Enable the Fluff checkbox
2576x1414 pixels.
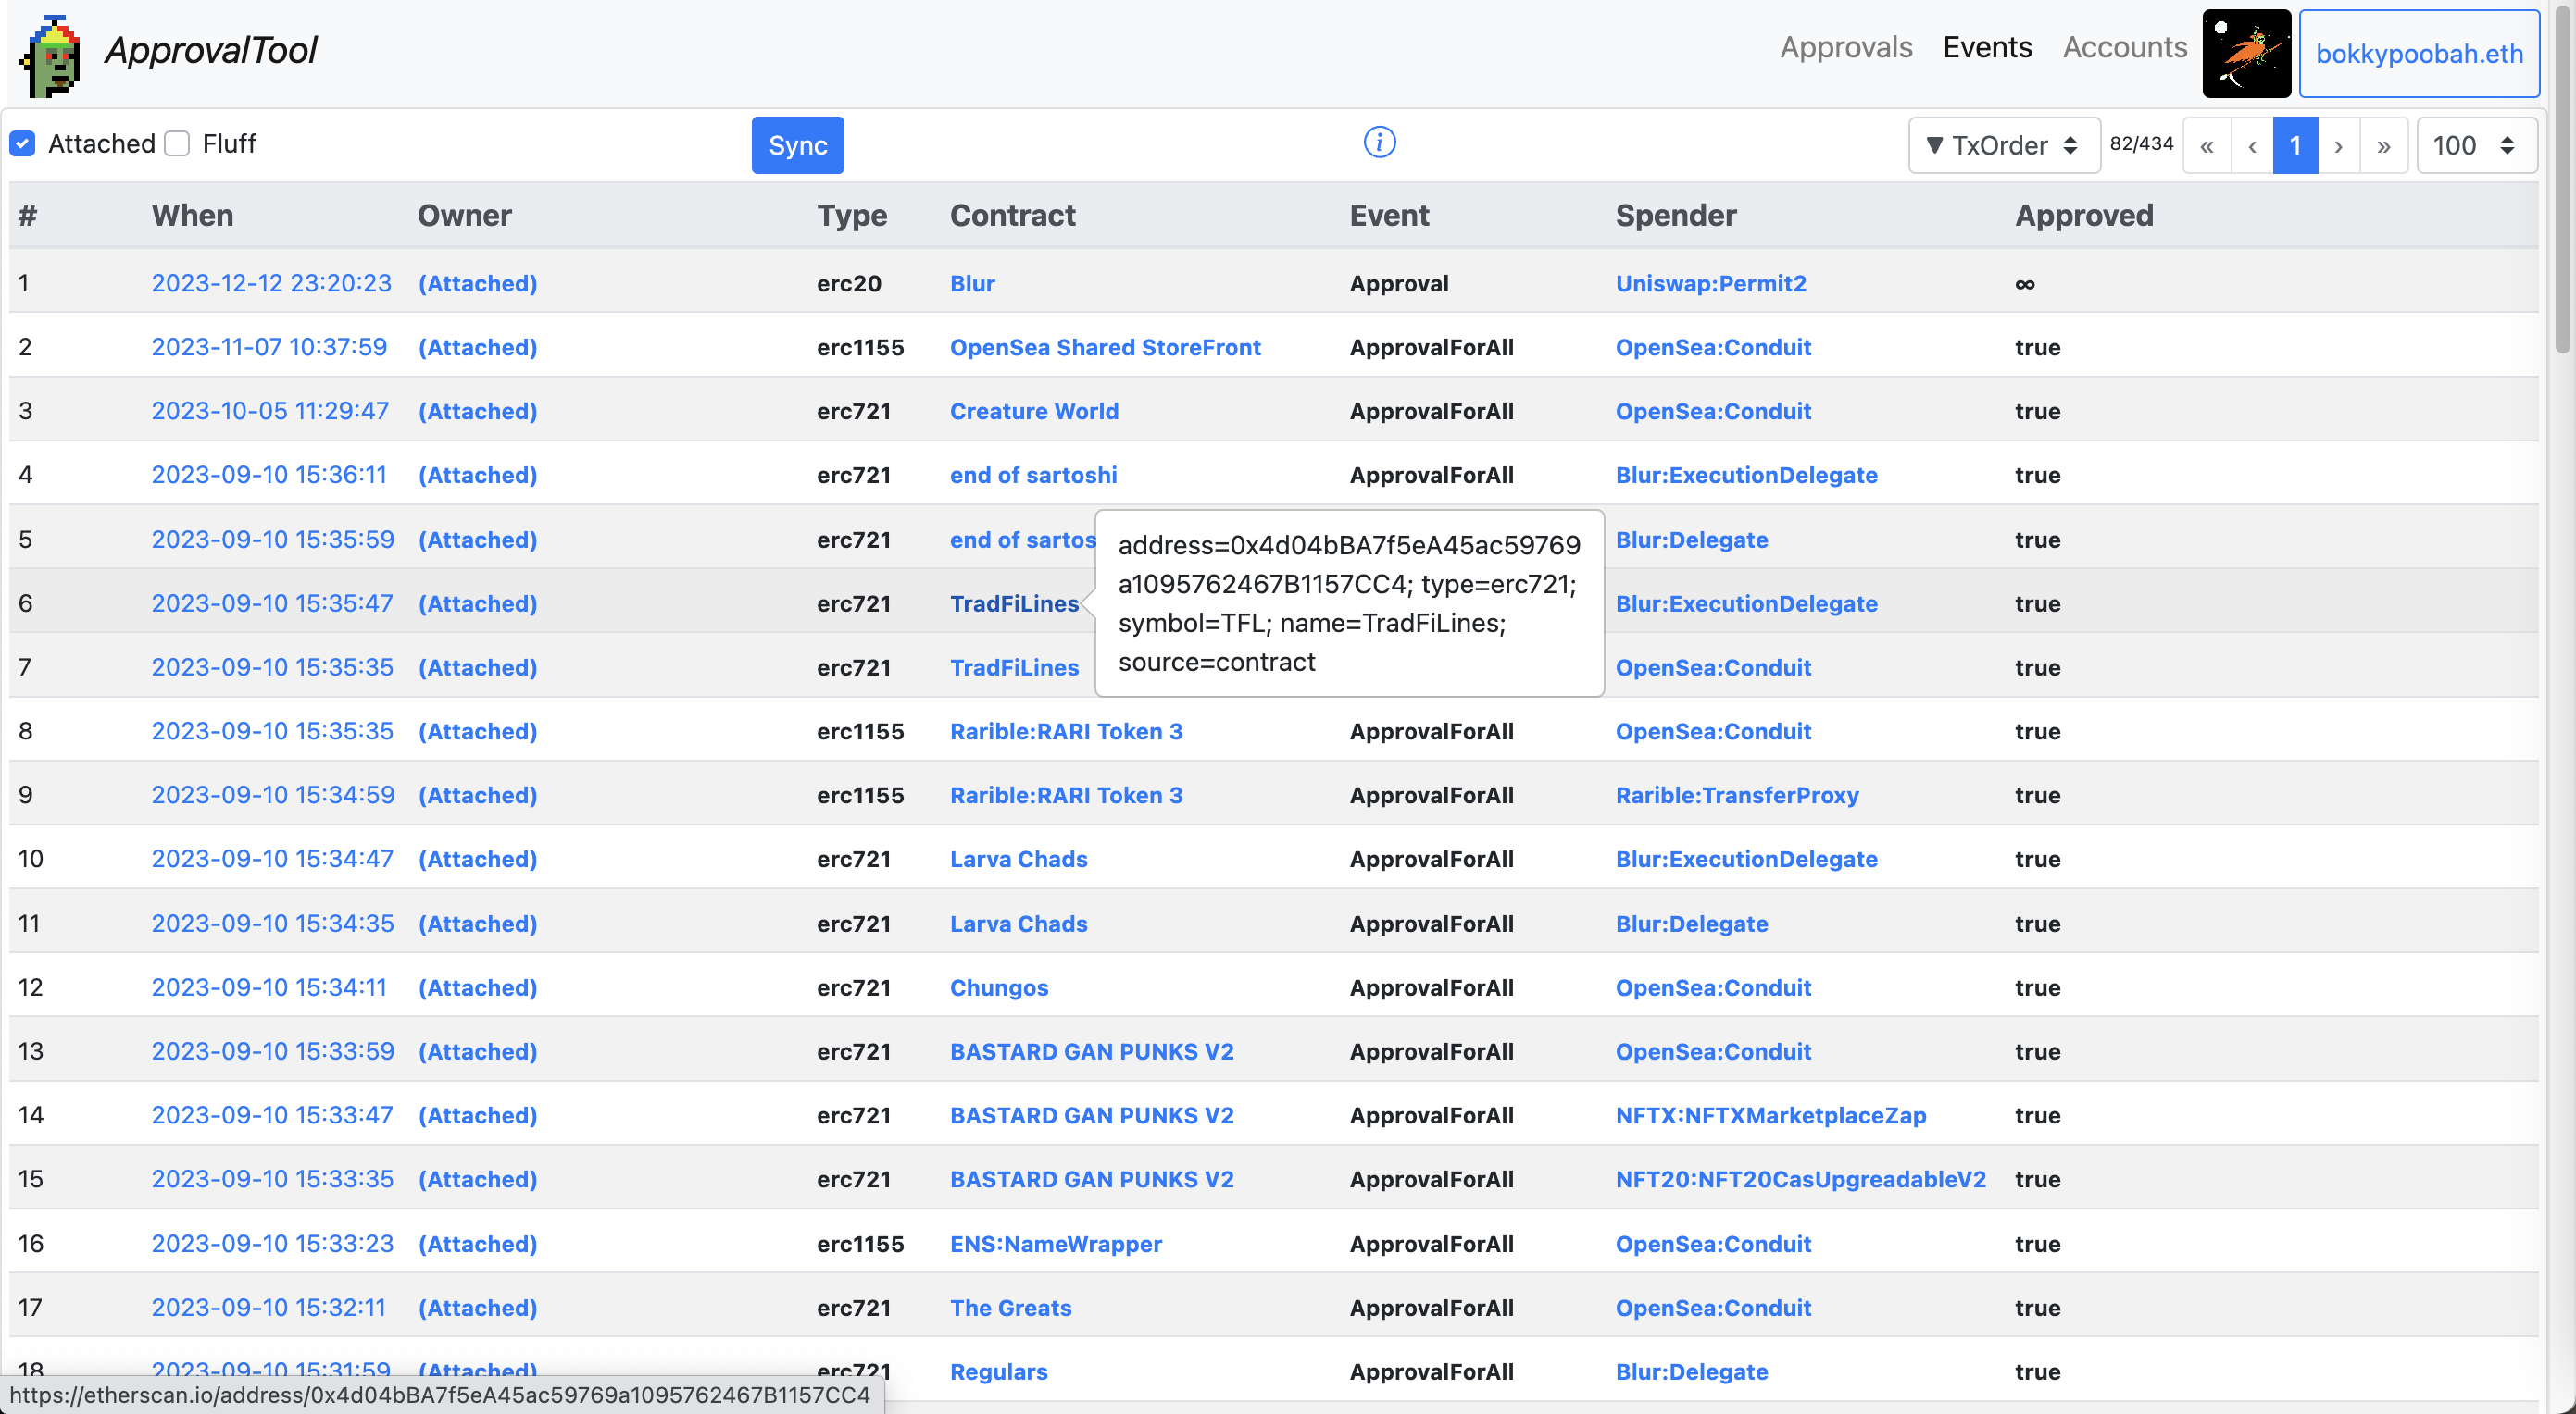(178, 143)
